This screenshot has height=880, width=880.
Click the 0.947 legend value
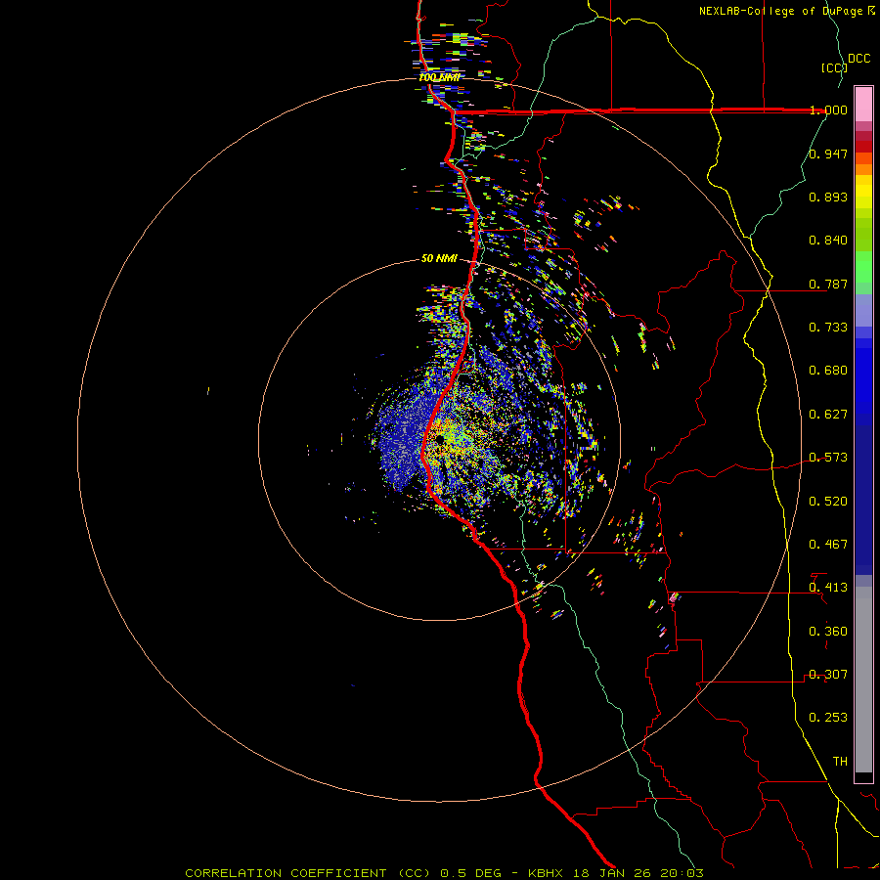tap(828, 154)
